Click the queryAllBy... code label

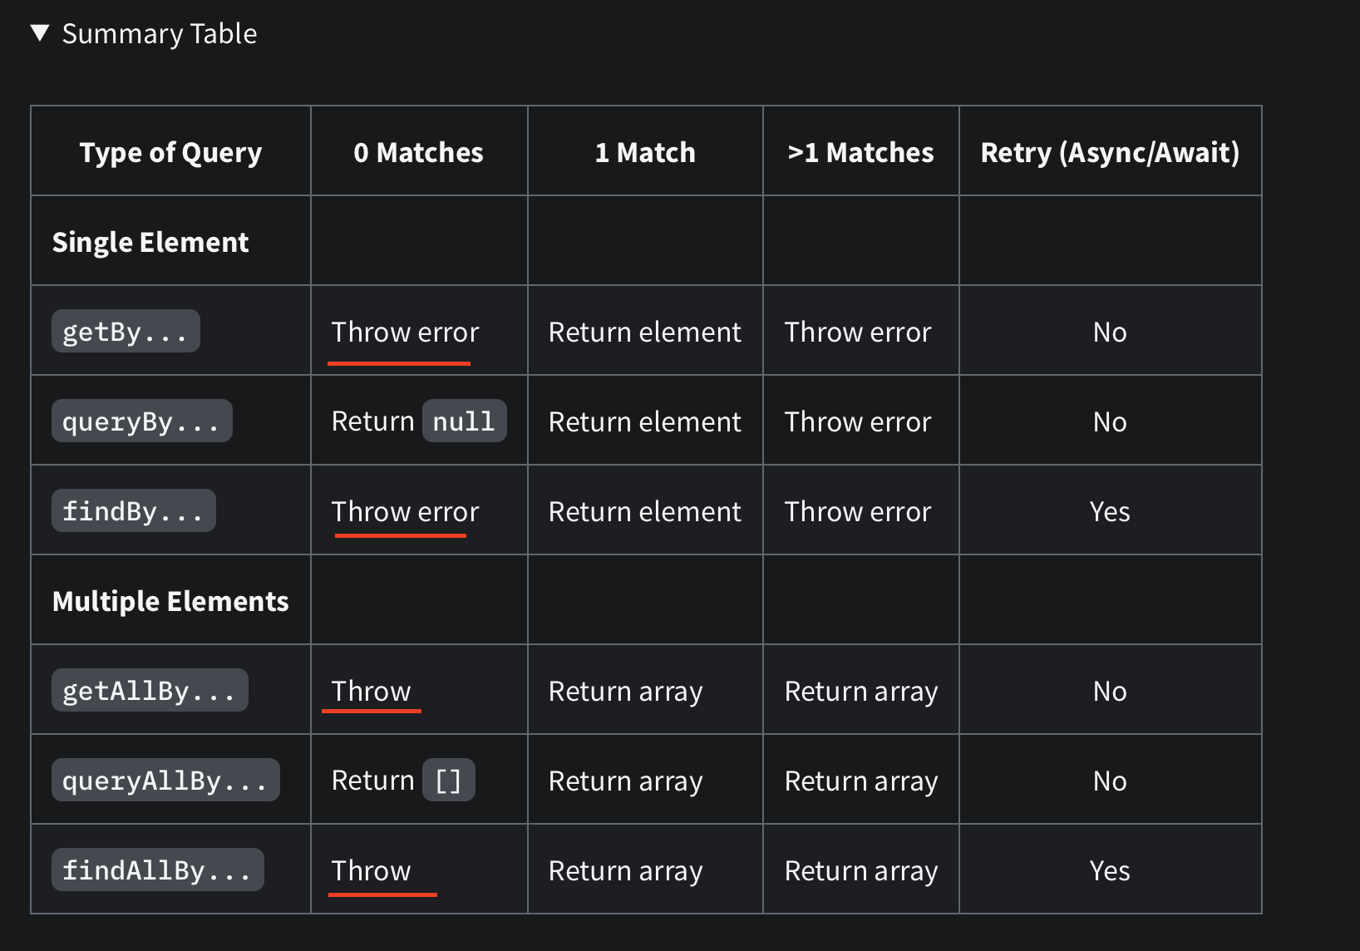click(x=165, y=780)
